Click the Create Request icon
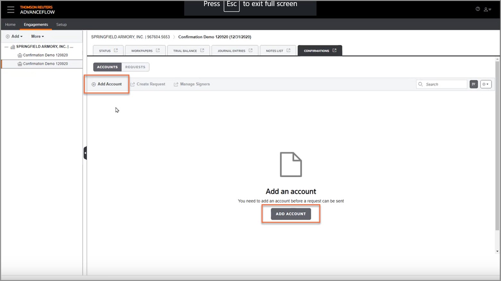This screenshot has height=281, width=501. (133, 84)
